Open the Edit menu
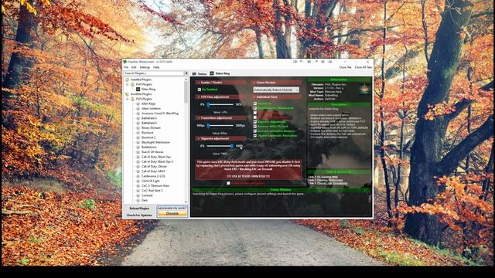Screen dimensions: 495x278 134,67
